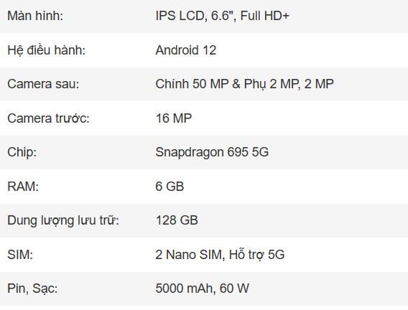Click the 'Camera sau:' label
Viewport: 408px width, 310px height.
(x=43, y=84)
